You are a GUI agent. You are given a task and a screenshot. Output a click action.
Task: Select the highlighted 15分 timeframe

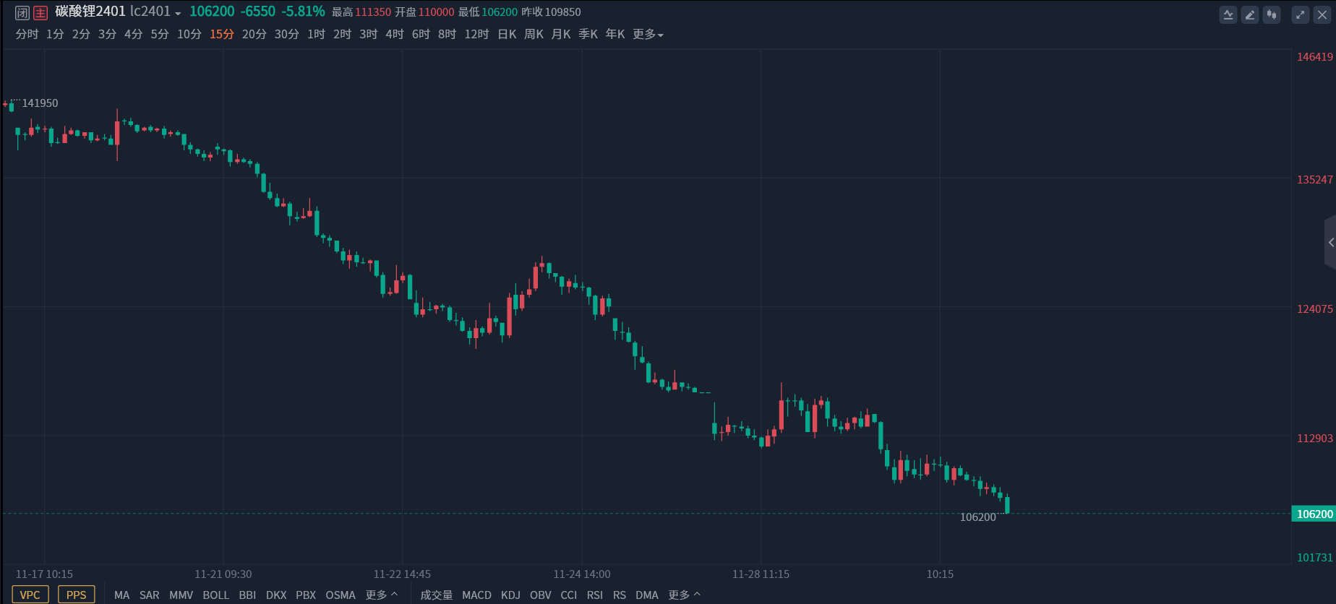222,34
